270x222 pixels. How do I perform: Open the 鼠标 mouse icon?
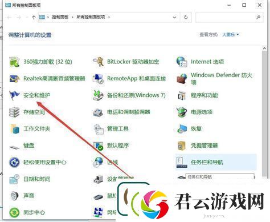click(x=98, y=197)
